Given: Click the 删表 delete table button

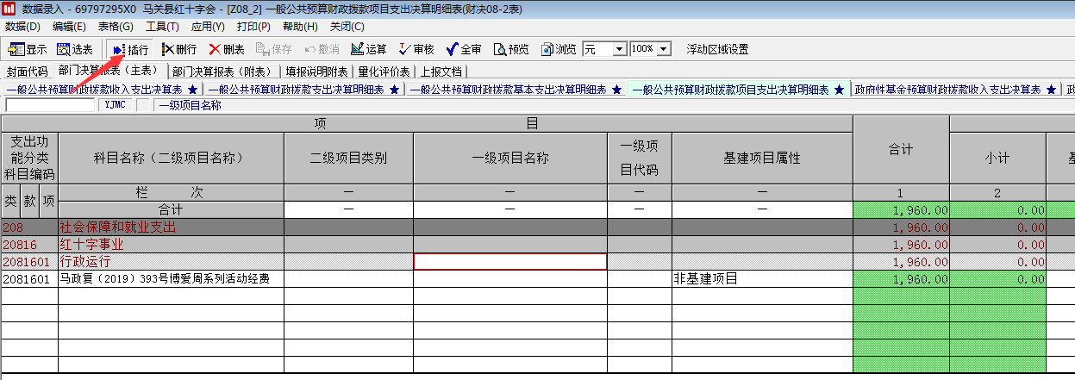Looking at the screenshot, I should click(227, 49).
